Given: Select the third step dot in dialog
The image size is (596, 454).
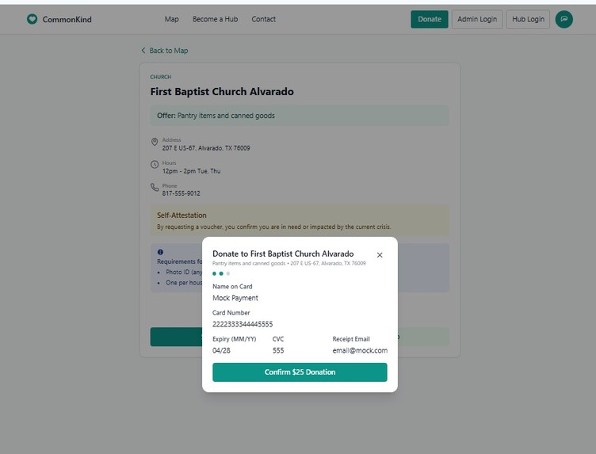Looking at the screenshot, I should tap(228, 273).
